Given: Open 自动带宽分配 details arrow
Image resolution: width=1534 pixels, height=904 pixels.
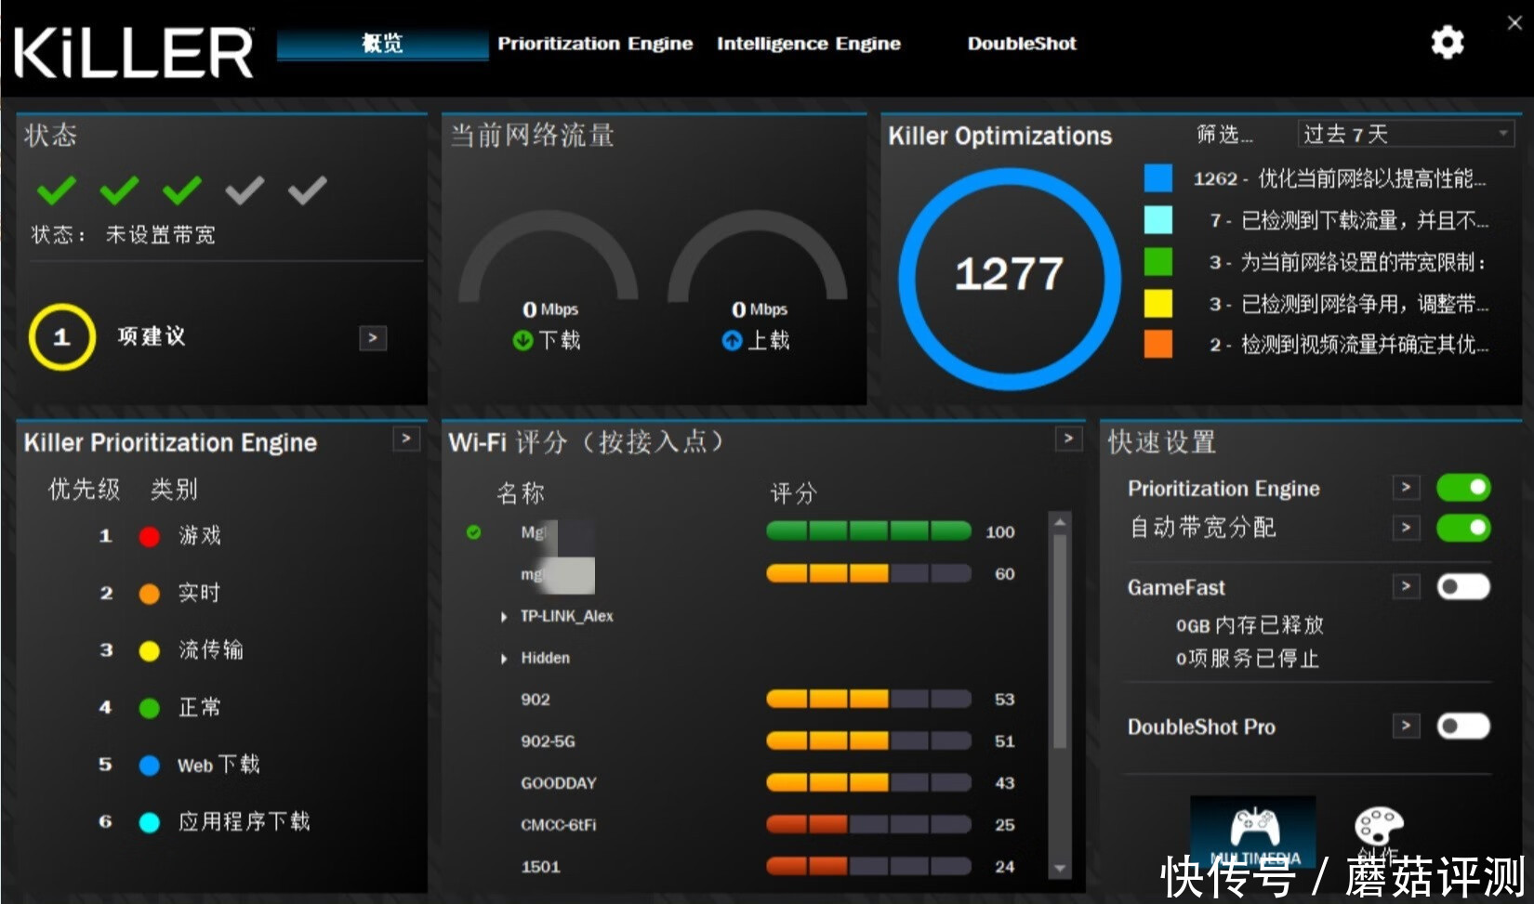Looking at the screenshot, I should tap(1406, 528).
